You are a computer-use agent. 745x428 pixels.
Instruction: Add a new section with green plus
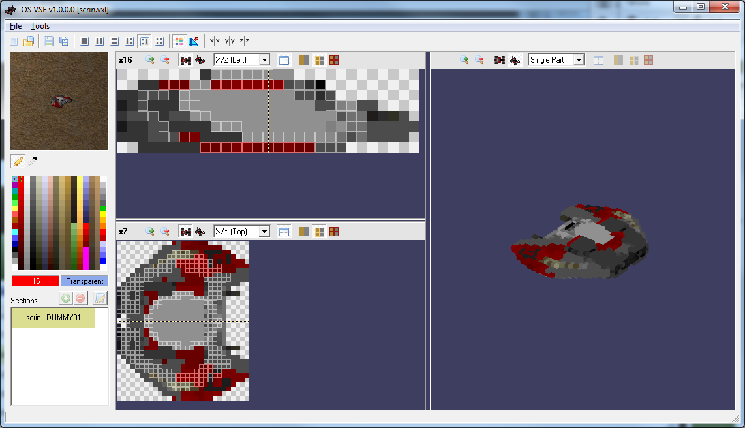coord(65,298)
